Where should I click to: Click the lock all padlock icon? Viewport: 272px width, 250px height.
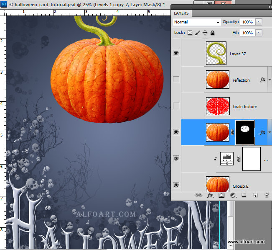212,33
